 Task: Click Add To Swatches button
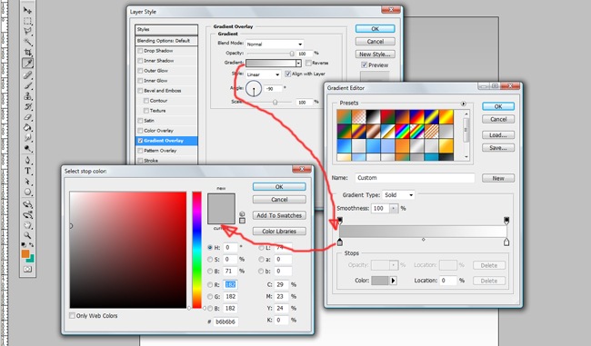click(279, 215)
